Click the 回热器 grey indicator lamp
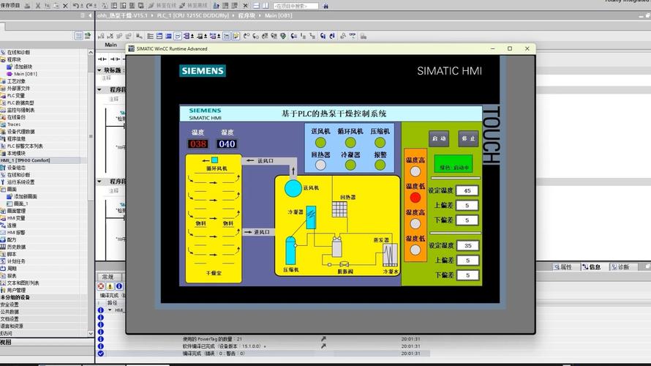This screenshot has height=366, width=651. coord(320,165)
